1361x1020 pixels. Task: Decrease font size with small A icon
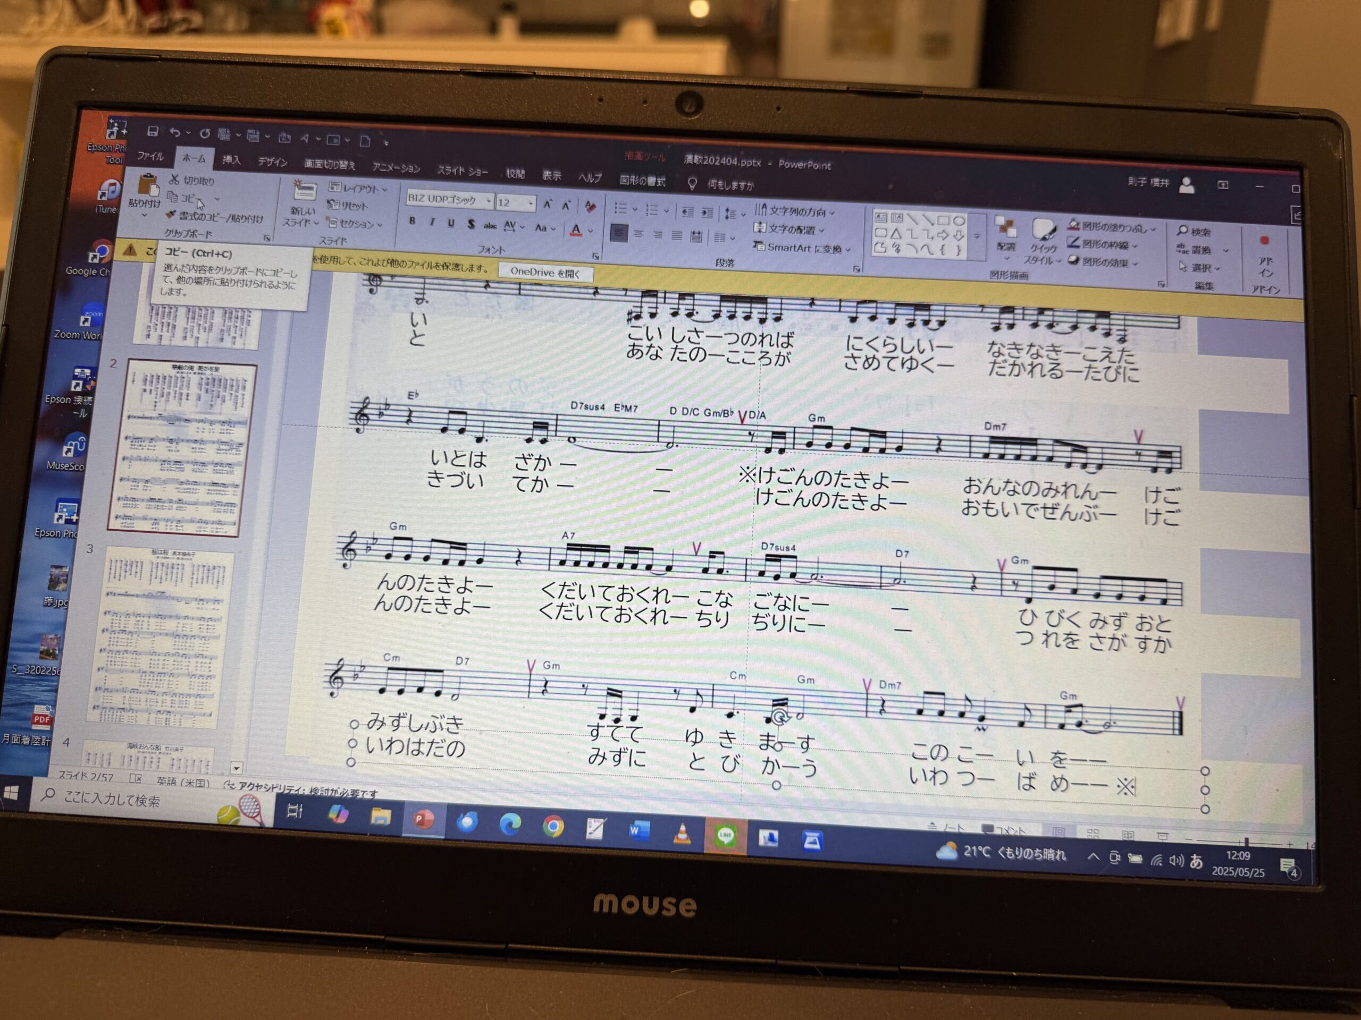point(567,206)
